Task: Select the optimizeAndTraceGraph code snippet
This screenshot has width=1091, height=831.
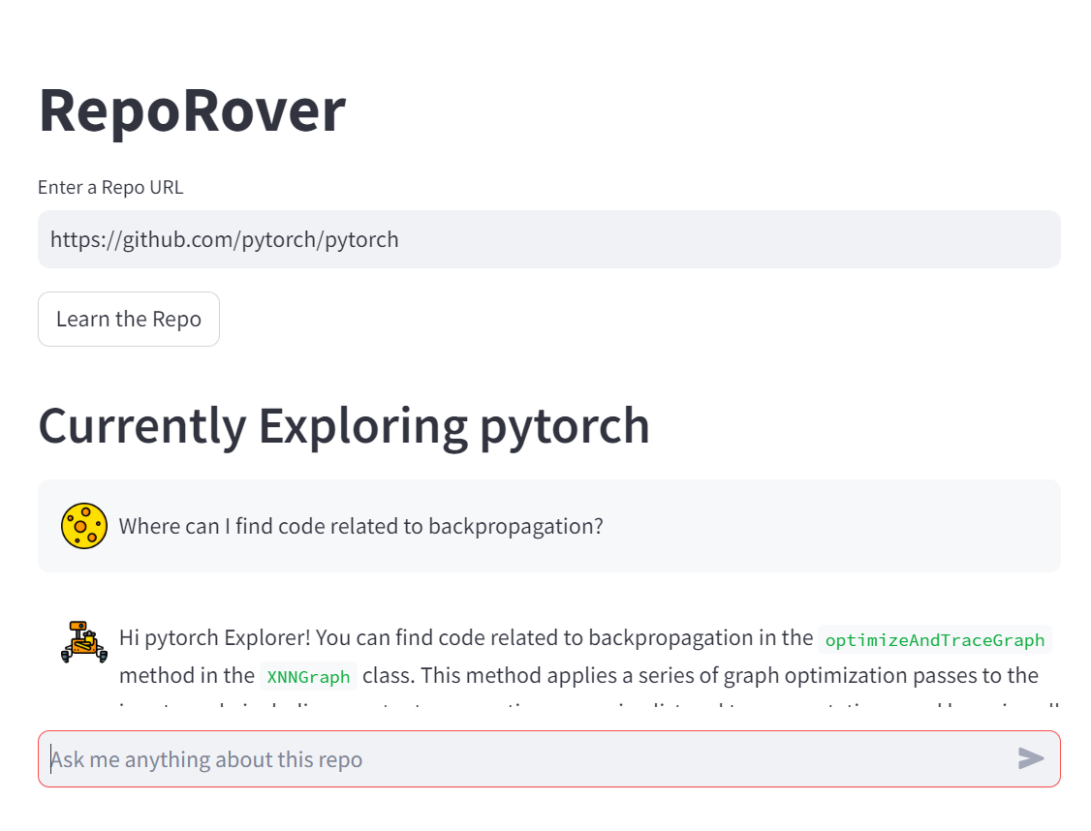Action: [934, 640]
